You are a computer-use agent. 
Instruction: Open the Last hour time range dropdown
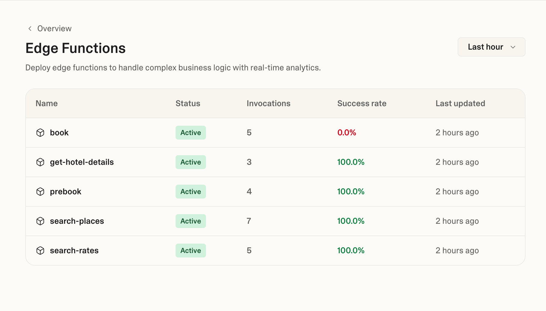(491, 47)
